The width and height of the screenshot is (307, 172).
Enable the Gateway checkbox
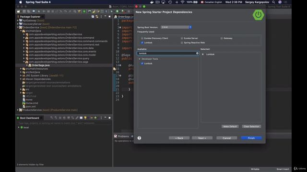(222, 38)
